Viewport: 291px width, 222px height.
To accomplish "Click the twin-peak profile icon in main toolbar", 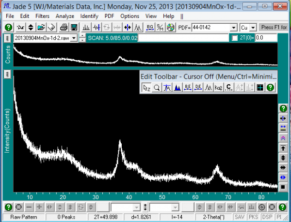I will click(x=138, y=28).
